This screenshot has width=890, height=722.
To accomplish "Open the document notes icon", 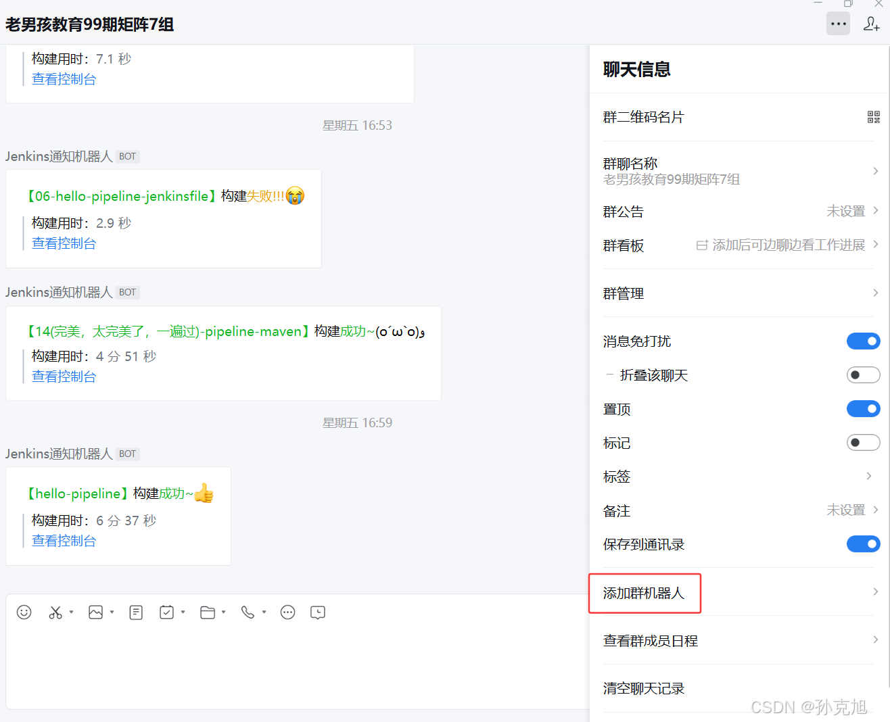I will click(136, 612).
